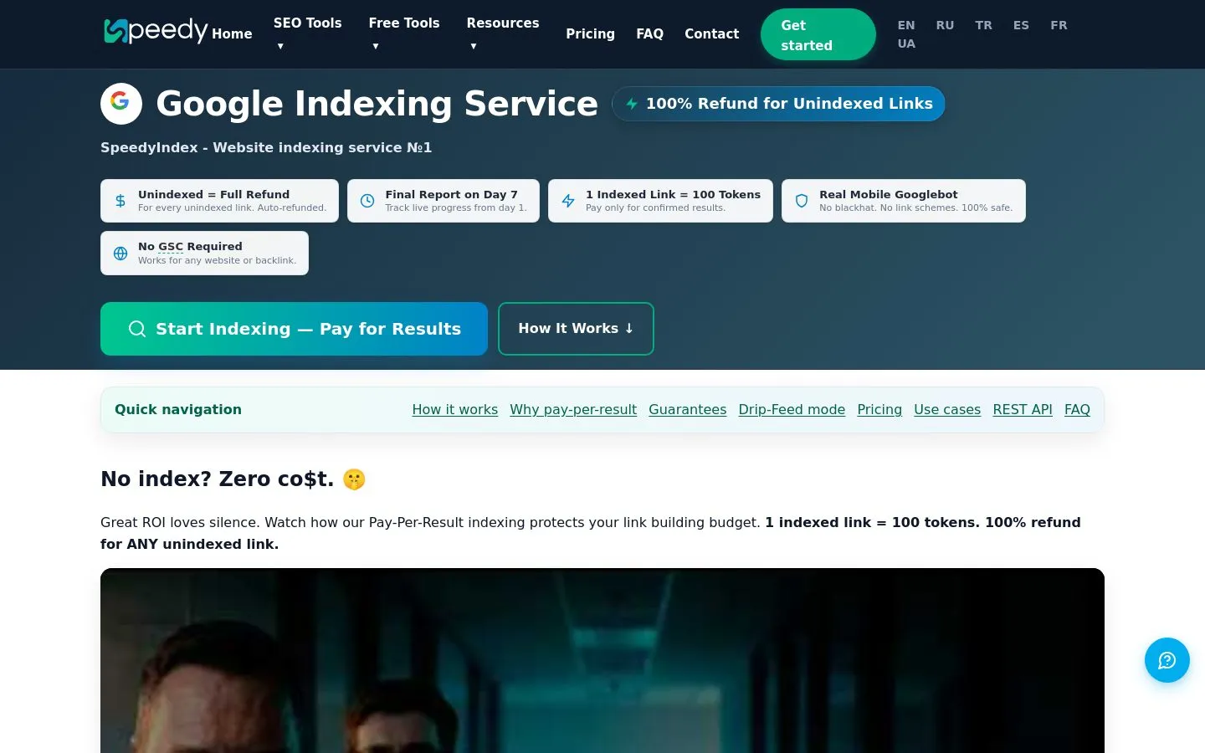
Task: Switch language to UA
Action: click(906, 44)
